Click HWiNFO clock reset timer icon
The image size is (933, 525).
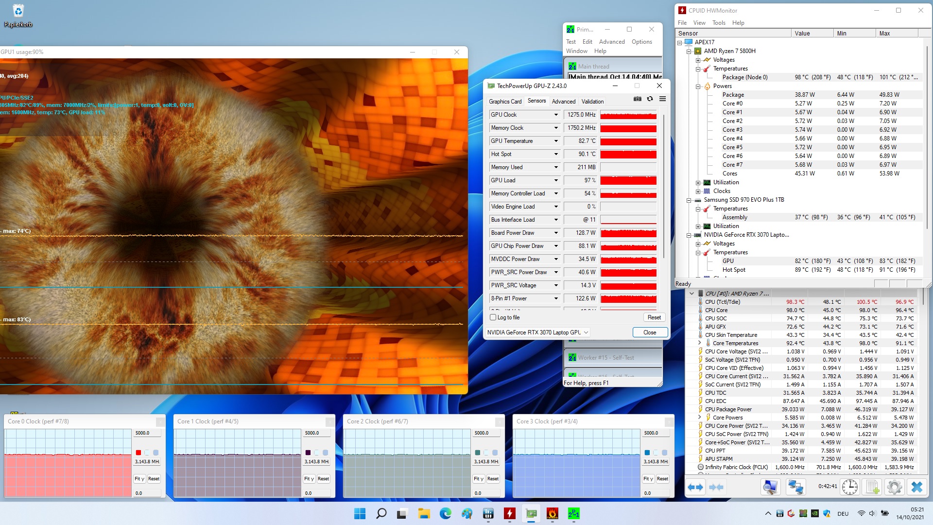[x=849, y=487]
